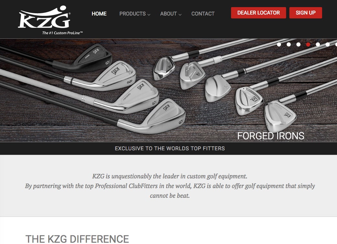Expand the ABOUT dropdown chevron
This screenshot has height=244, width=337.
coord(180,15)
